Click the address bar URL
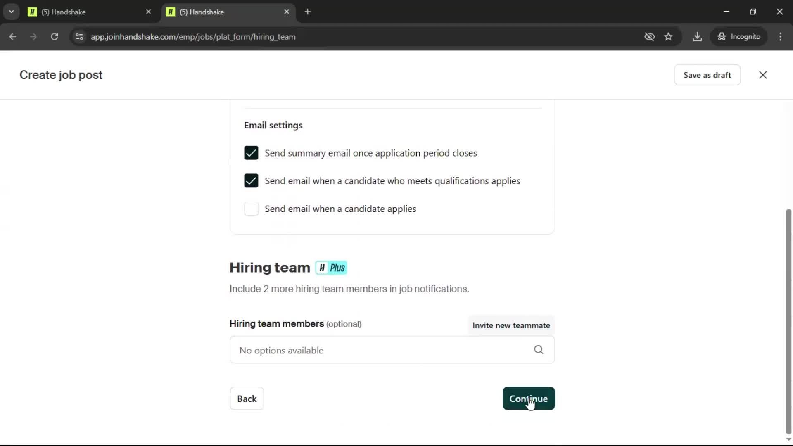Viewport: 793px width, 446px height. point(193,37)
